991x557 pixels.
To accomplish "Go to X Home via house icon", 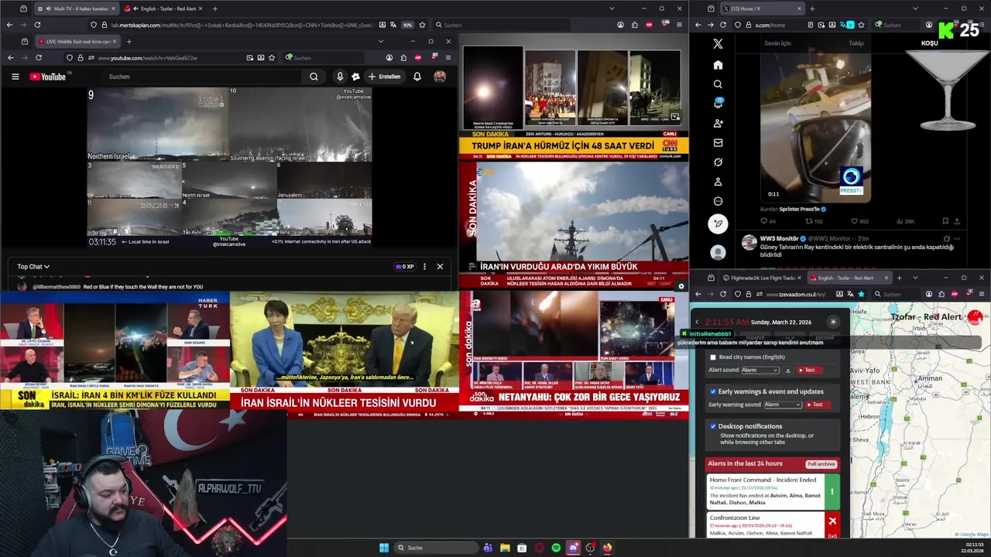I will tap(718, 65).
